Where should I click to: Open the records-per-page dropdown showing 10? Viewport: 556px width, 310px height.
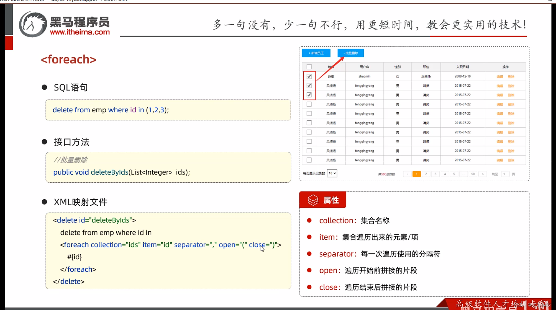[x=332, y=173]
